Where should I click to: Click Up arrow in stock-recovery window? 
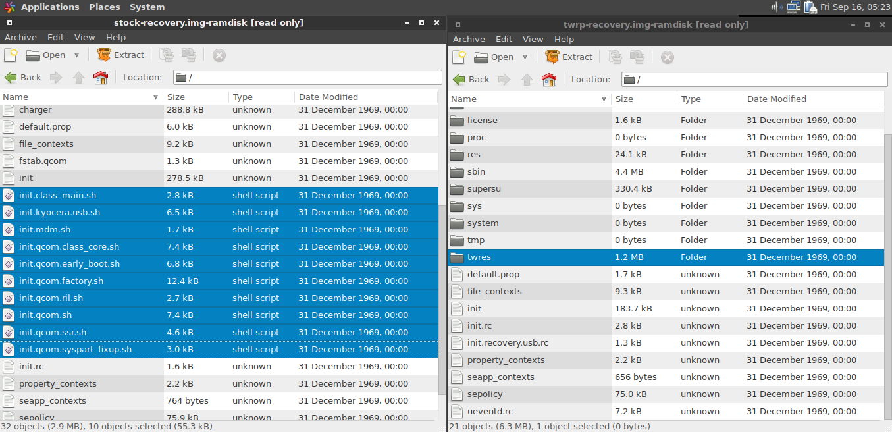tap(78, 78)
